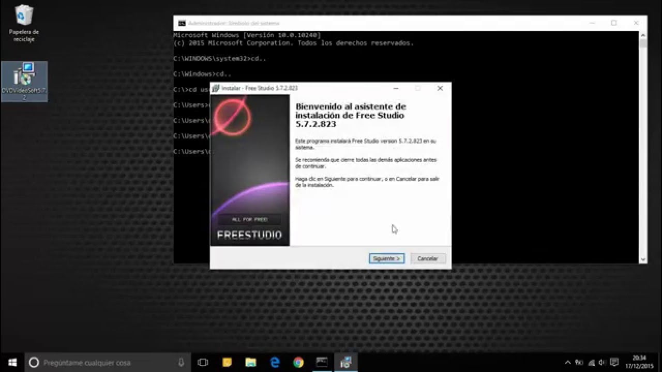This screenshot has width=662, height=372.
Task: Click the Cortana search box
Action: [108, 362]
